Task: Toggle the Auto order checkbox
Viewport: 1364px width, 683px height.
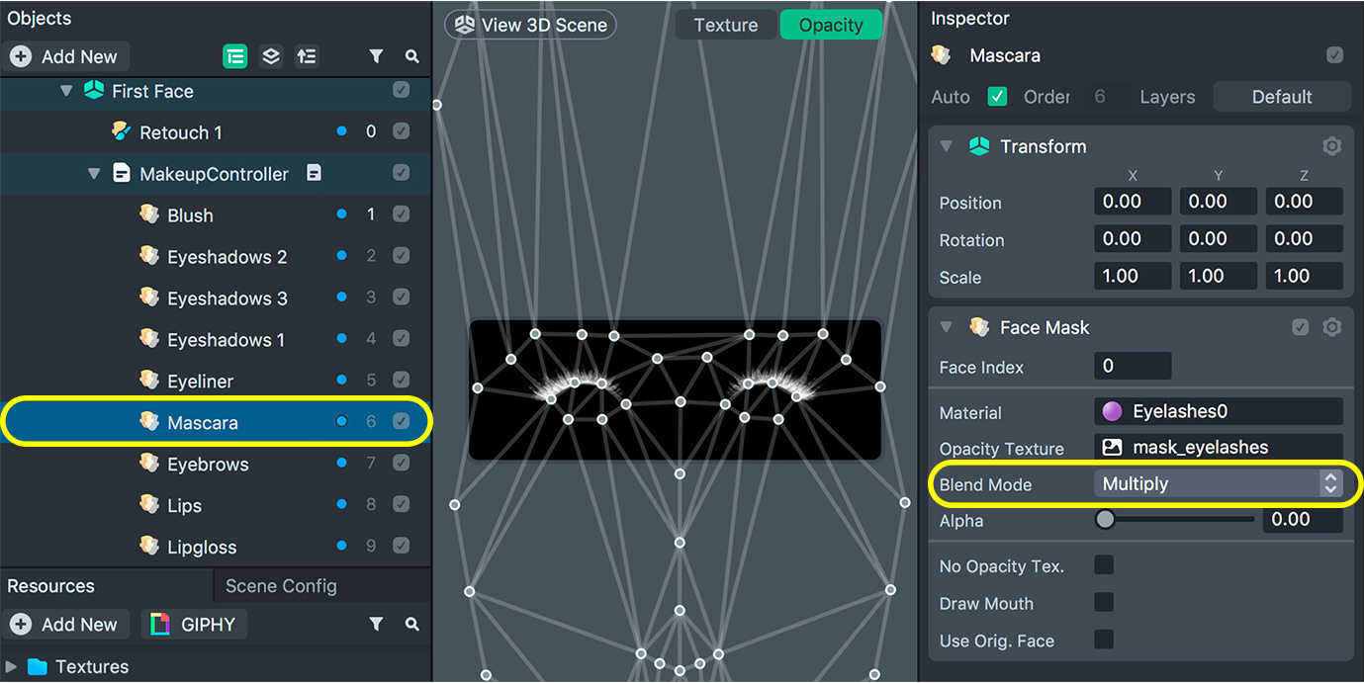Action: [x=997, y=97]
